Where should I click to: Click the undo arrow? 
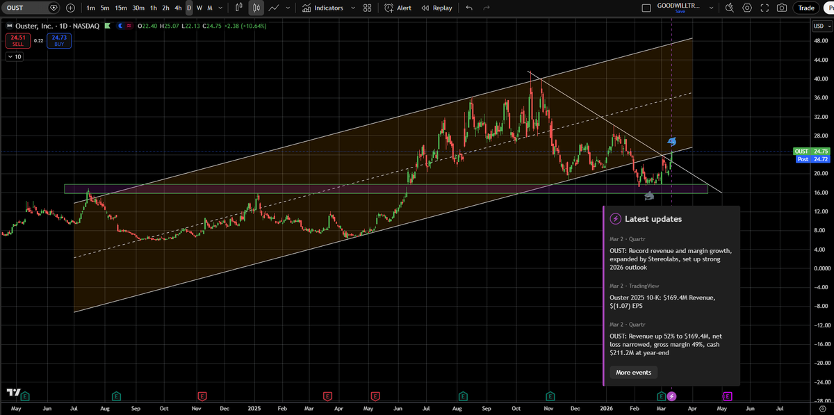click(x=469, y=8)
